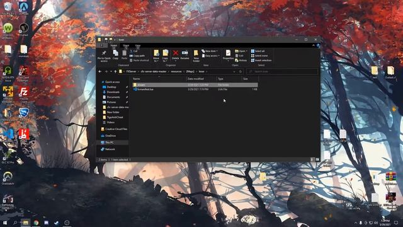Image resolution: width=403 pixels, height=227 pixels.
Task: Open the recent locations dropdown
Action: tap(111, 71)
